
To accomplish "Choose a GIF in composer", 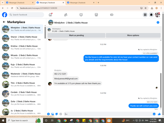I will [x=61, y=114].
